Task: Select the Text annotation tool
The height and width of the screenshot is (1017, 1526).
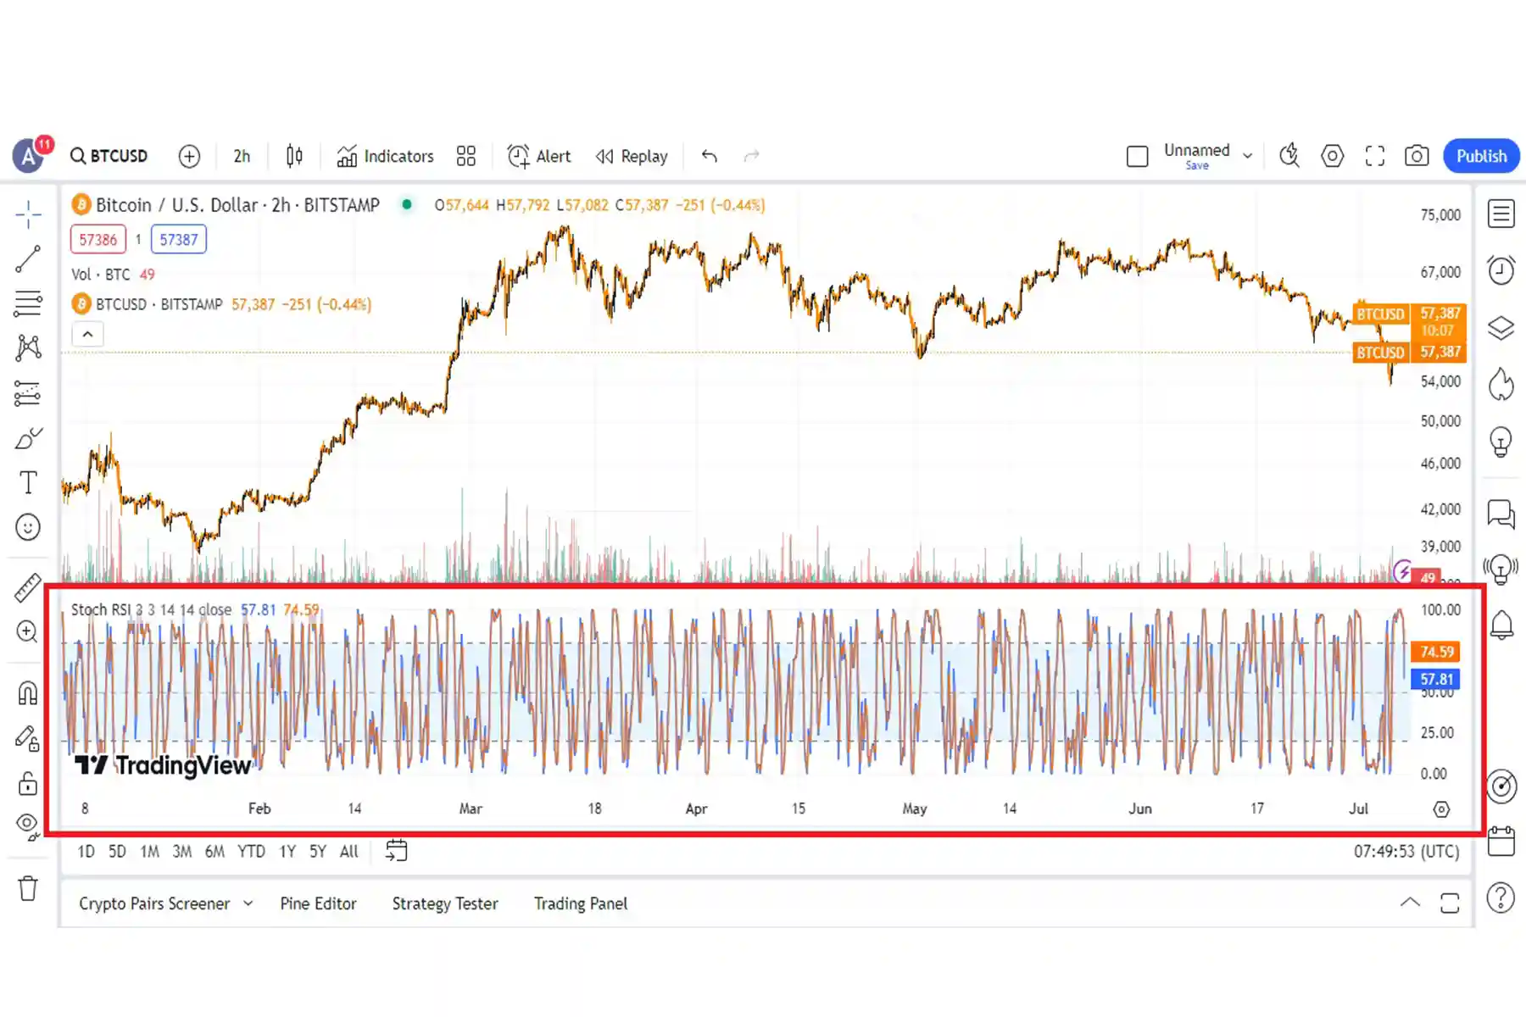Action: click(28, 482)
